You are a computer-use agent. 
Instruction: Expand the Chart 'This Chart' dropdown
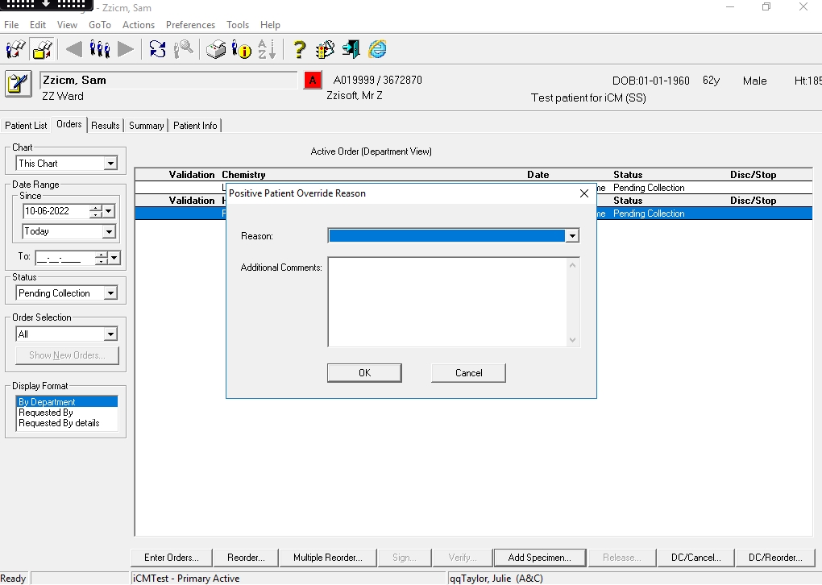[x=110, y=164]
